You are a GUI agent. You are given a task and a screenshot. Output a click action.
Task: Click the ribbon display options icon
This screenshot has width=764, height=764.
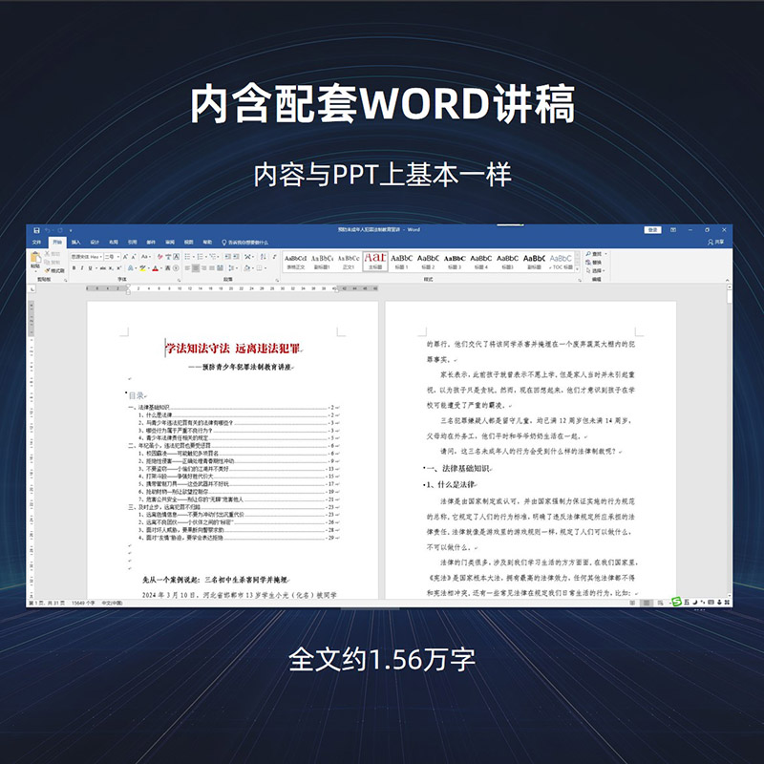673,230
